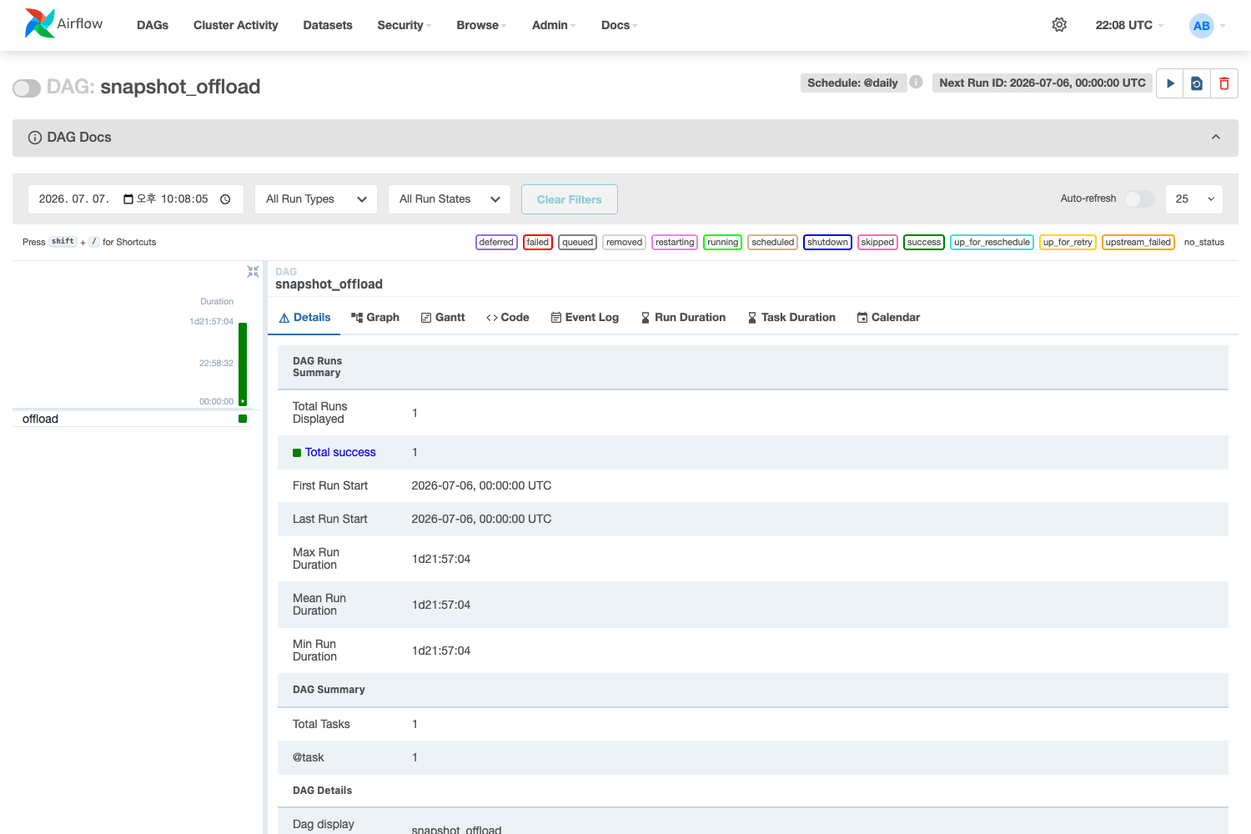Click the schedule info icon
This screenshot has height=834, width=1251.
pos(916,82)
